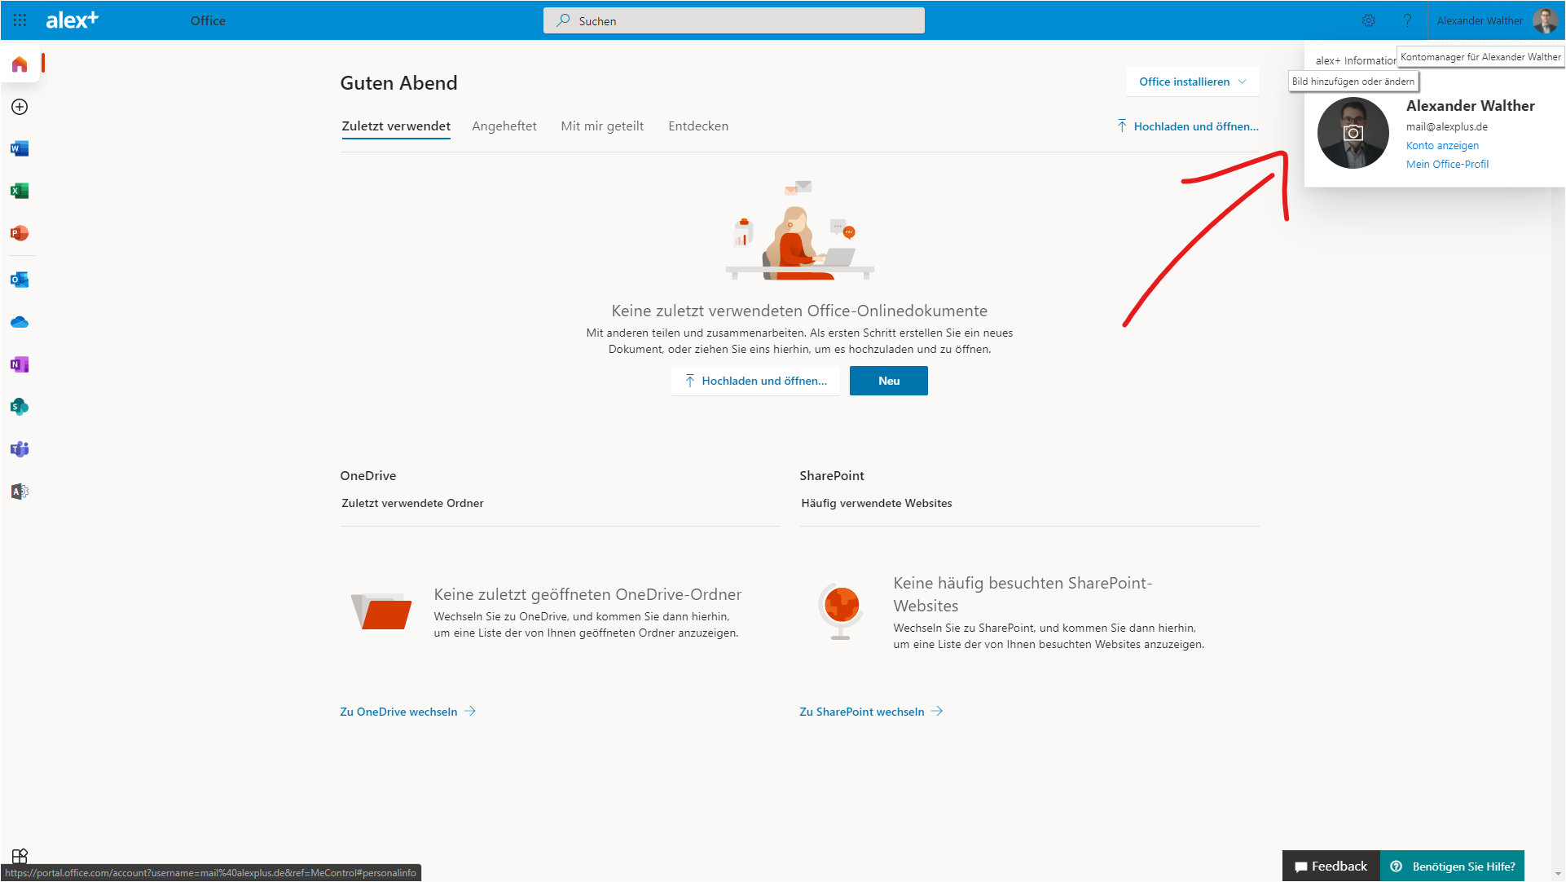1566x882 pixels.
Task: Open All apps icon at sidebar bottom
Action: [20, 856]
